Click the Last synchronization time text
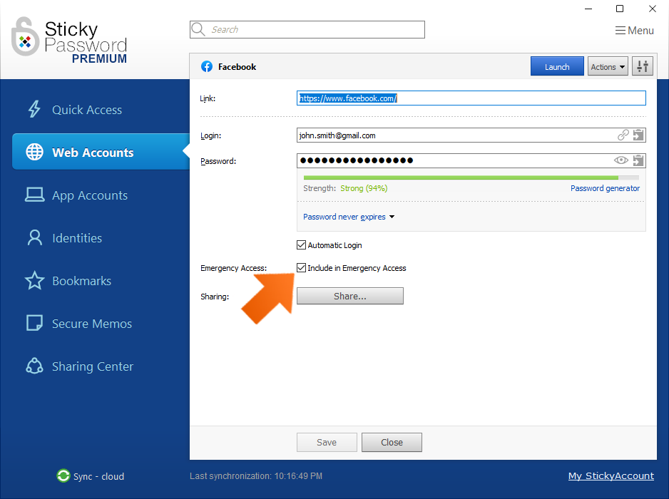Viewport: 669px width, 499px height. click(256, 476)
